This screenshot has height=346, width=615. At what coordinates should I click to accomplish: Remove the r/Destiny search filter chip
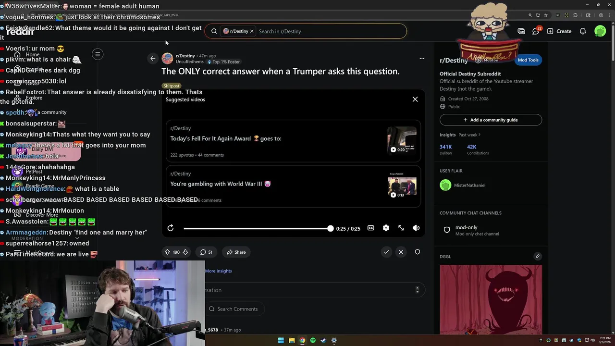[251, 31]
